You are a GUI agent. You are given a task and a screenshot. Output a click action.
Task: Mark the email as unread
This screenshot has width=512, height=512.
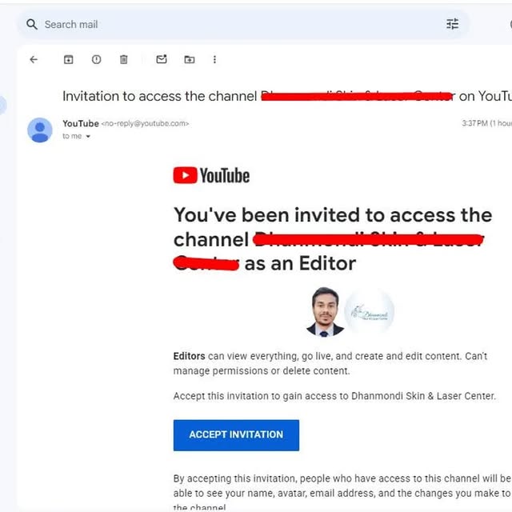pos(162,59)
